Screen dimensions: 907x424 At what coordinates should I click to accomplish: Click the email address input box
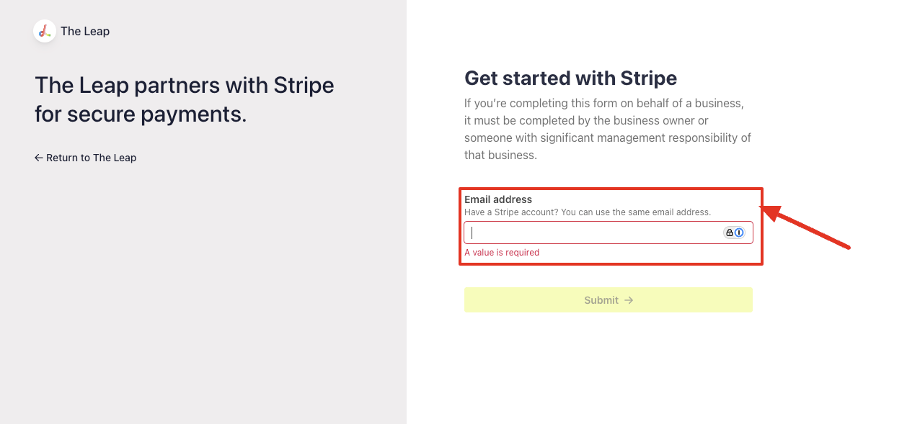click(x=591, y=232)
